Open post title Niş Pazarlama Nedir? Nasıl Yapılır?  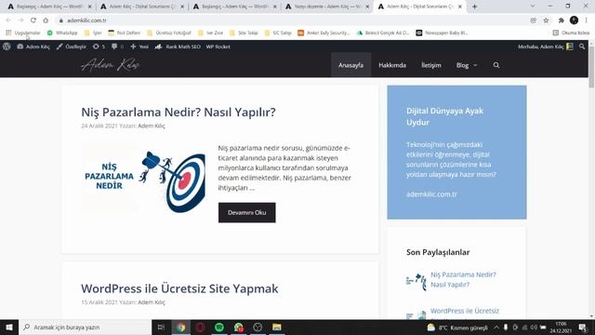click(178, 112)
